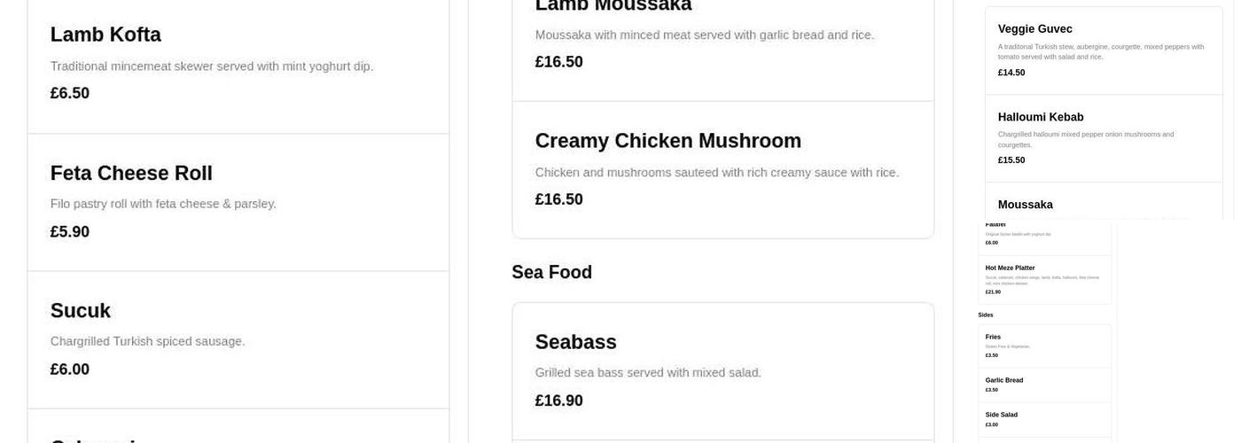
Task: Click the small Sides section heading
Action: click(986, 315)
